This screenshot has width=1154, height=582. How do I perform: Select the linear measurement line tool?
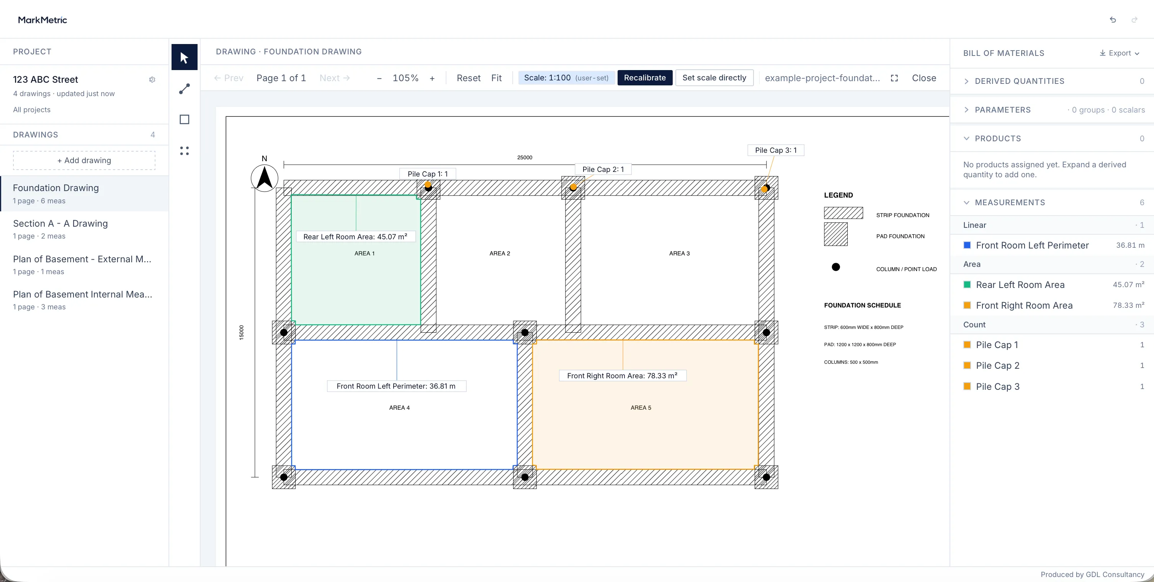[x=184, y=89]
